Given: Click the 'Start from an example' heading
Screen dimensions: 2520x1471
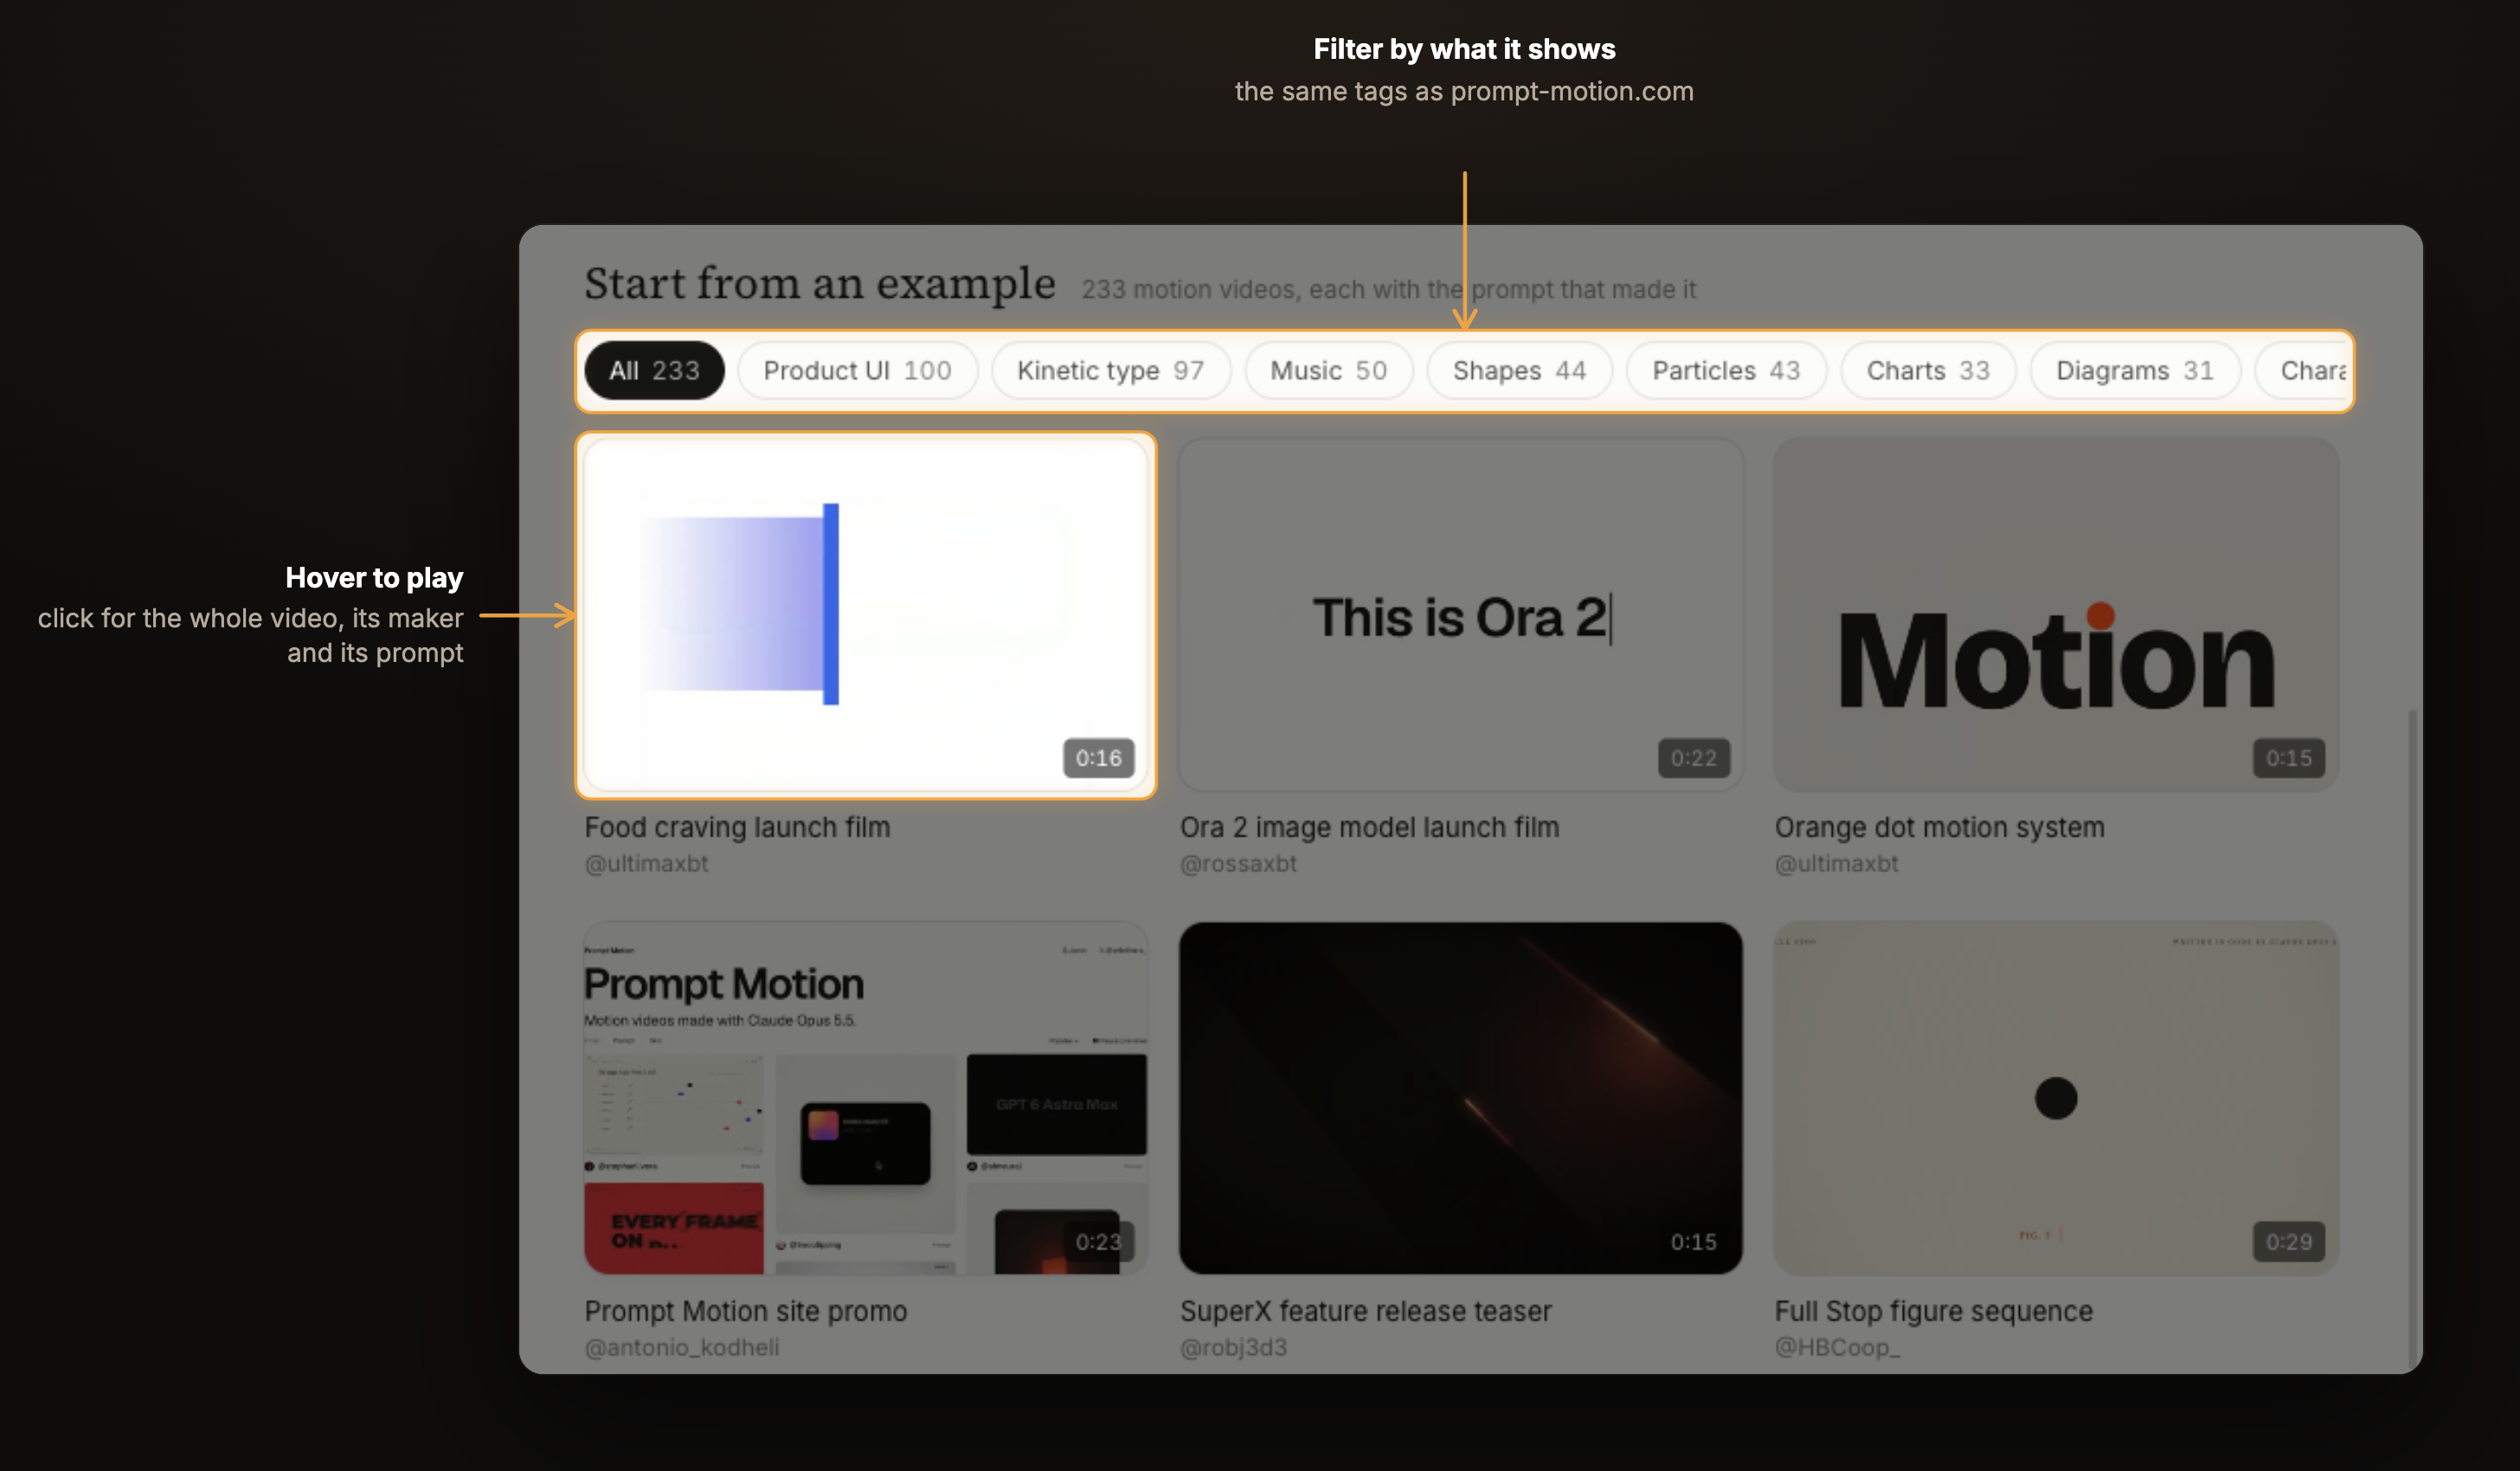Looking at the screenshot, I should point(820,284).
